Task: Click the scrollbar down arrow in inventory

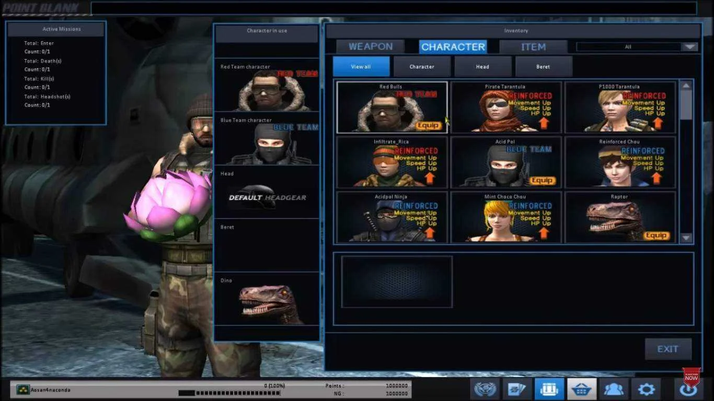Action: pos(686,238)
